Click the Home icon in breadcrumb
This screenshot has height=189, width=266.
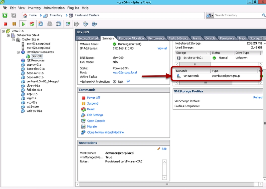(x=25, y=15)
